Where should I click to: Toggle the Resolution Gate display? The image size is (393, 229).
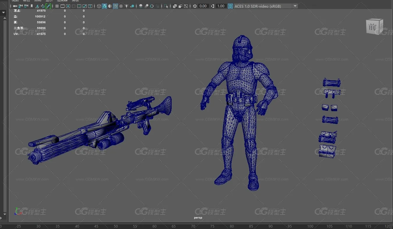coord(68,6)
